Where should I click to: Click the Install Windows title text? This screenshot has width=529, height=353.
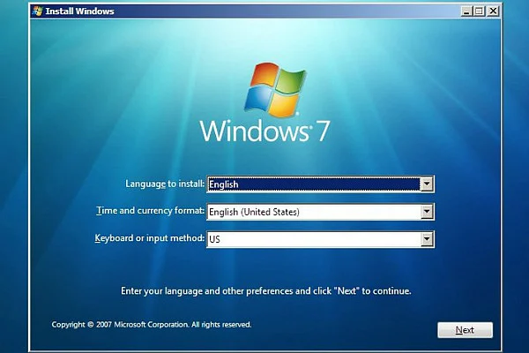80,11
